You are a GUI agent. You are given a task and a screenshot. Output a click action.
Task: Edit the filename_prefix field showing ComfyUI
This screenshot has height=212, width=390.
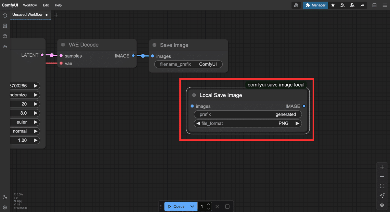point(188,64)
